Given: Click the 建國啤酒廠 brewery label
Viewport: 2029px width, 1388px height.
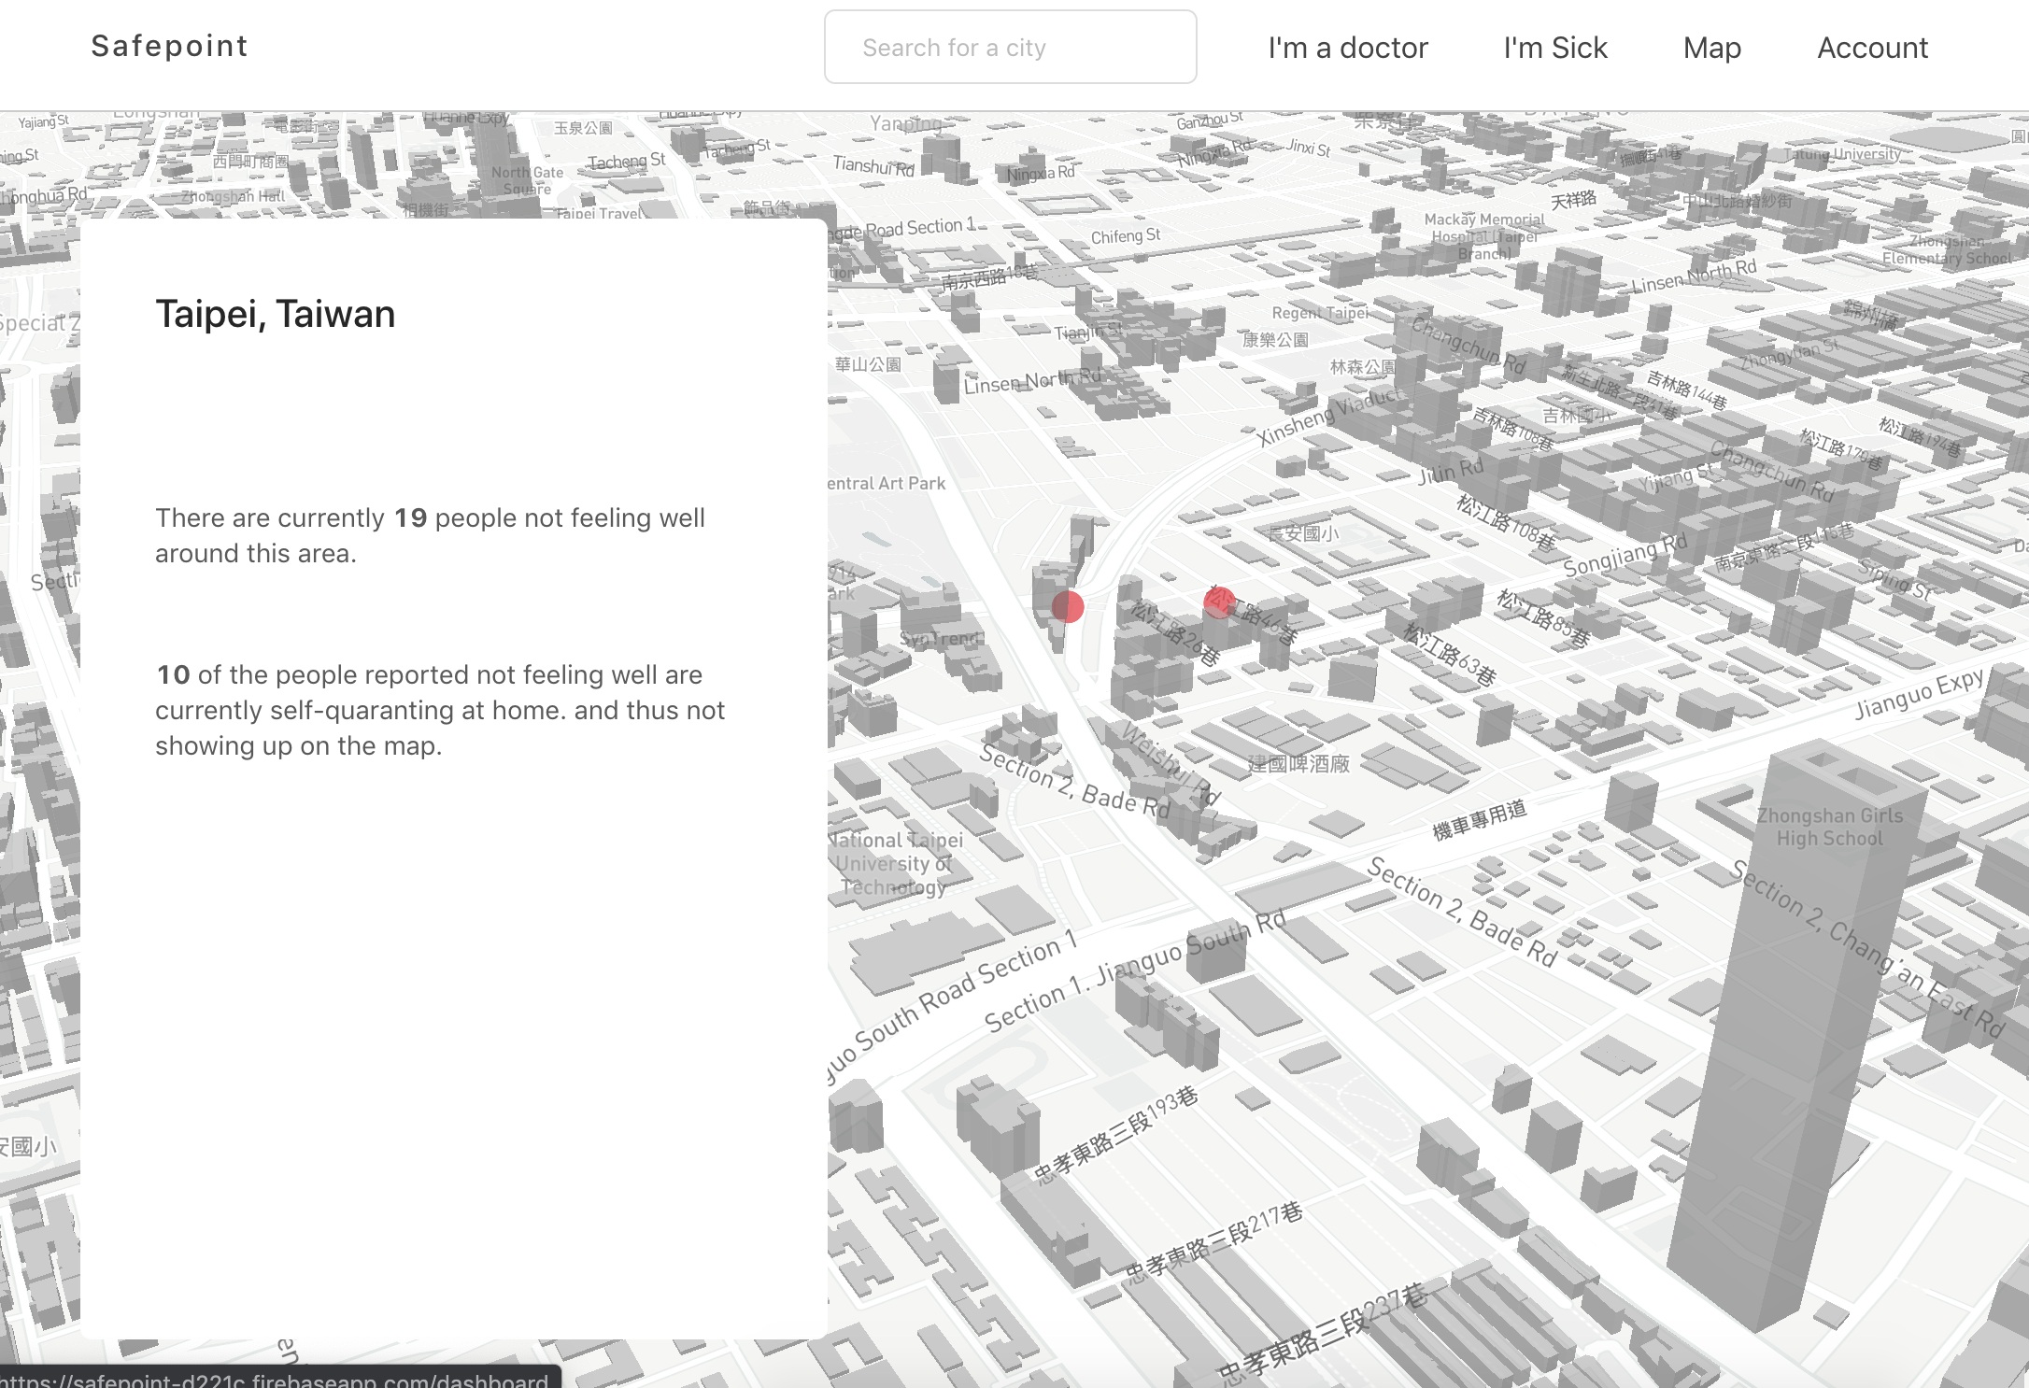Looking at the screenshot, I should (x=1298, y=764).
